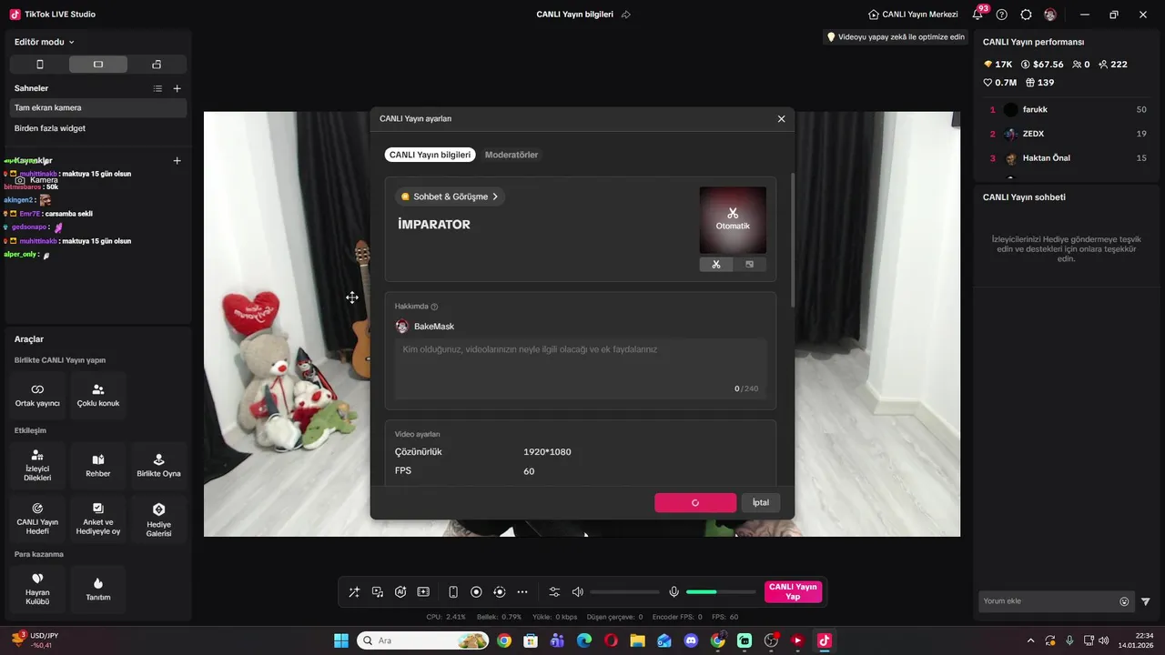Open the magic wand effects tool
The image size is (1165, 655).
355,592
